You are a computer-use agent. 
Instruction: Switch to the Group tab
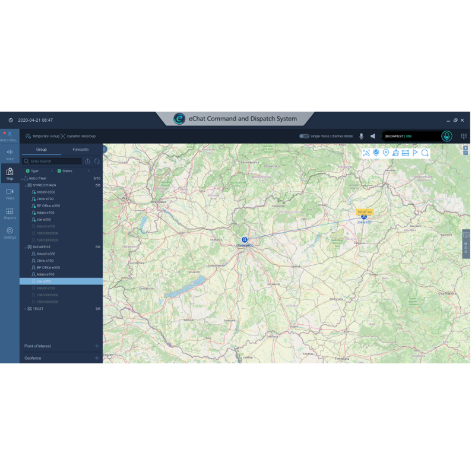click(x=41, y=150)
